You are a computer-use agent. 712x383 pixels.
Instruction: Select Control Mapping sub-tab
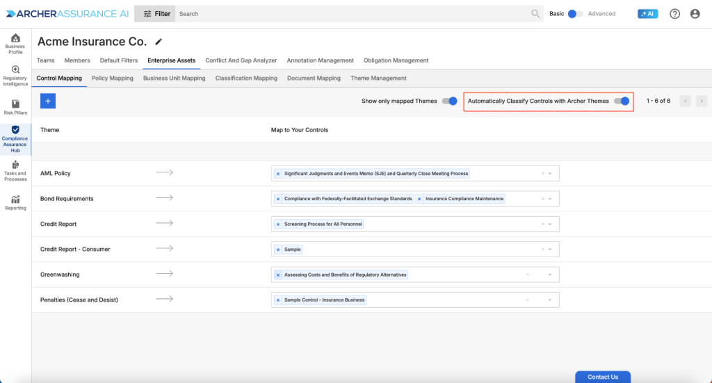click(x=59, y=78)
